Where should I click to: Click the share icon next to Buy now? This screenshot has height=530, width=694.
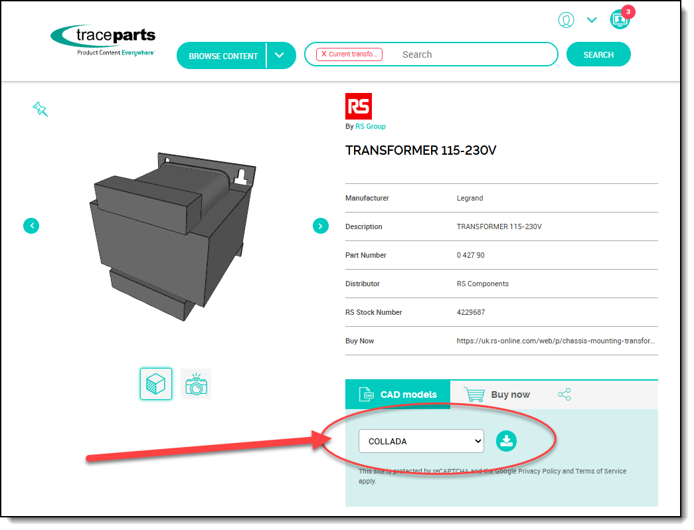[x=564, y=394]
